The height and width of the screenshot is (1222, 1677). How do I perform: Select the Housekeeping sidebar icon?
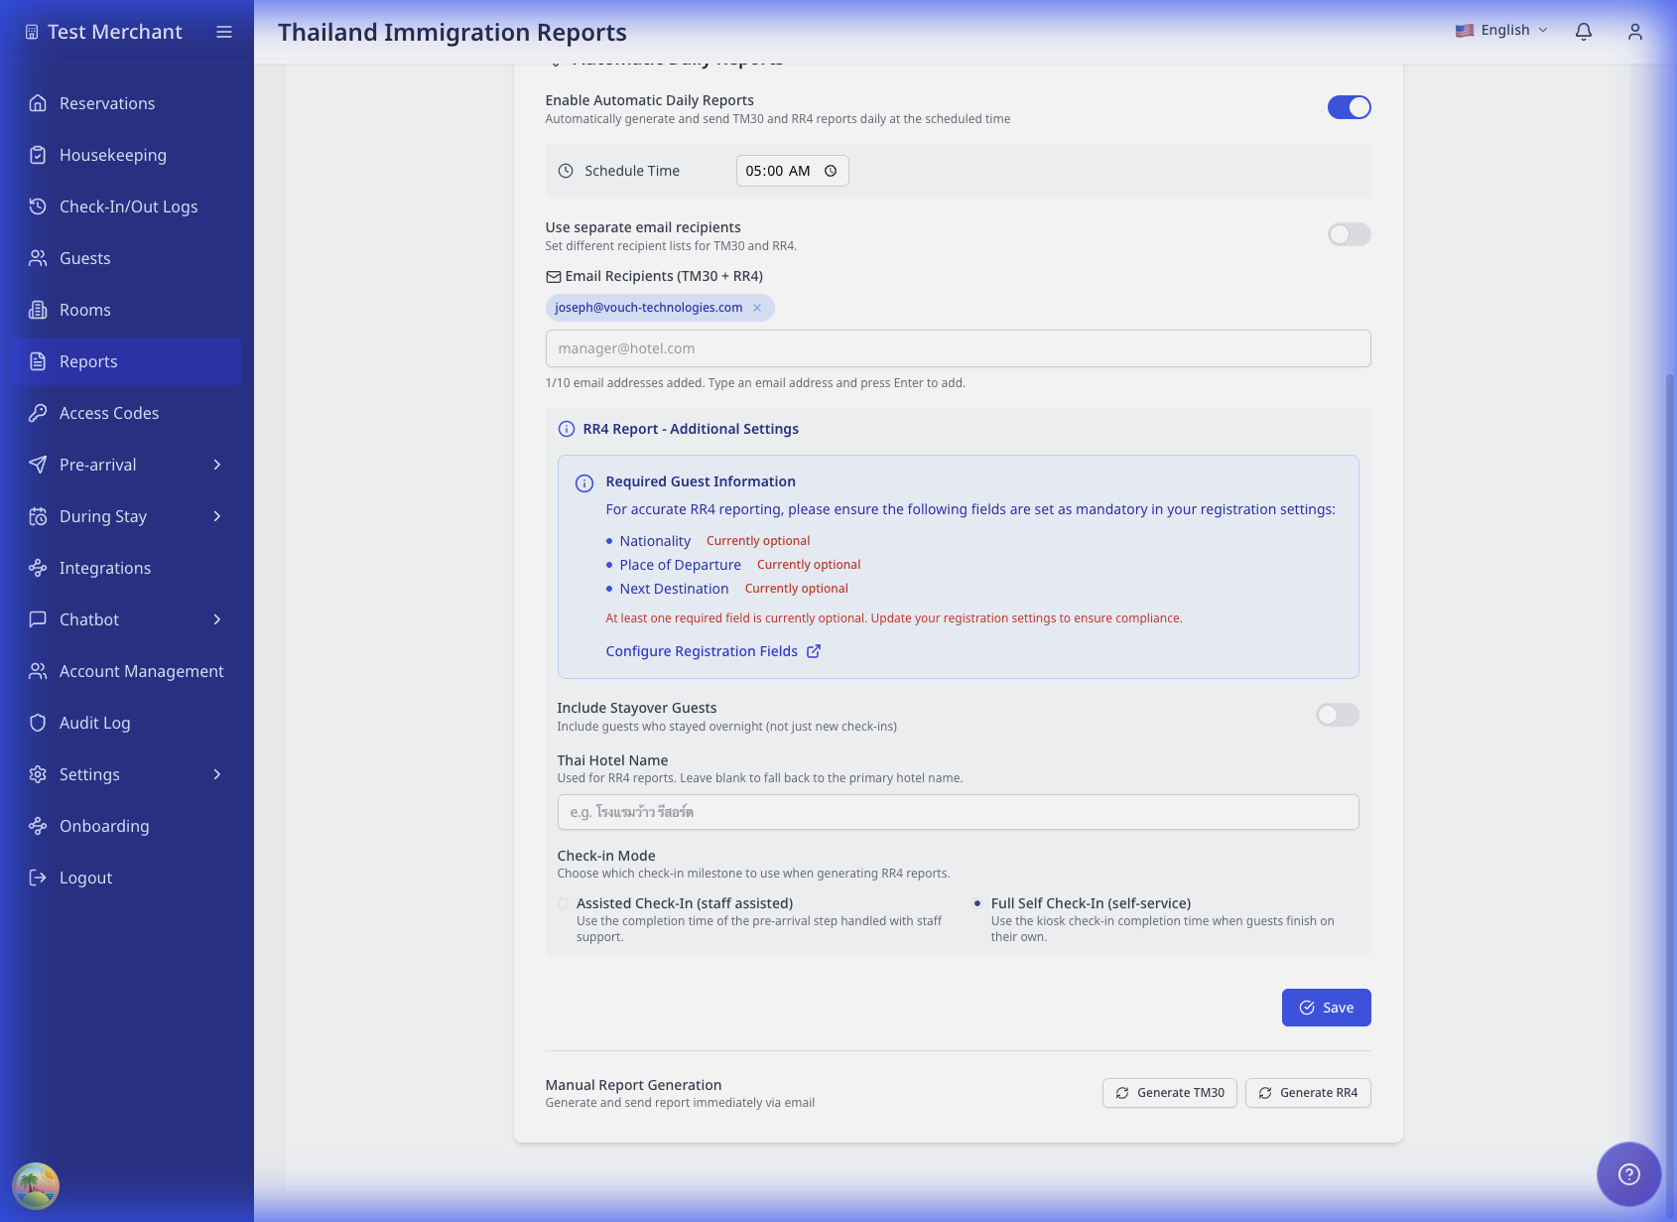pyautogui.click(x=38, y=155)
